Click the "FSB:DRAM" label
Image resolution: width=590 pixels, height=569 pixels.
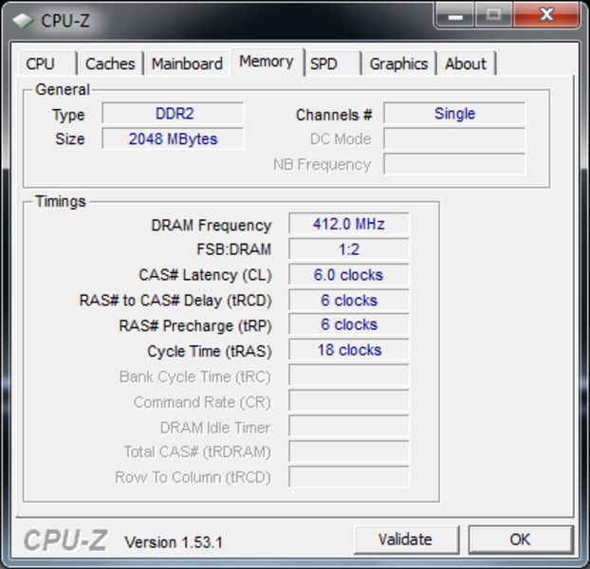tap(233, 249)
